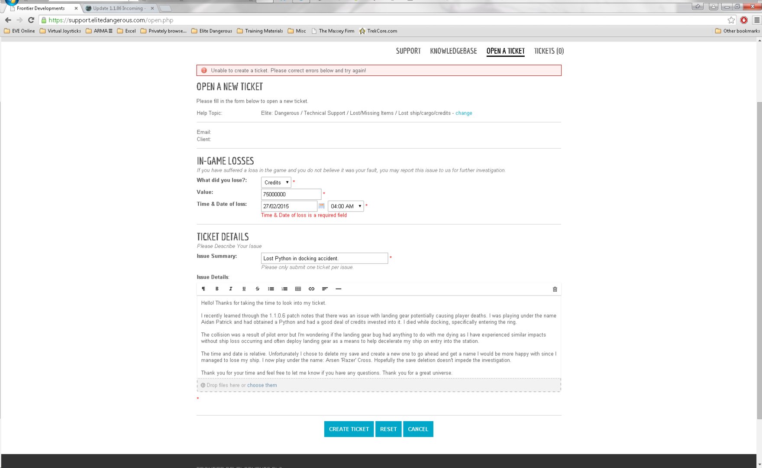Close the Frontier Developments tab

76,8
